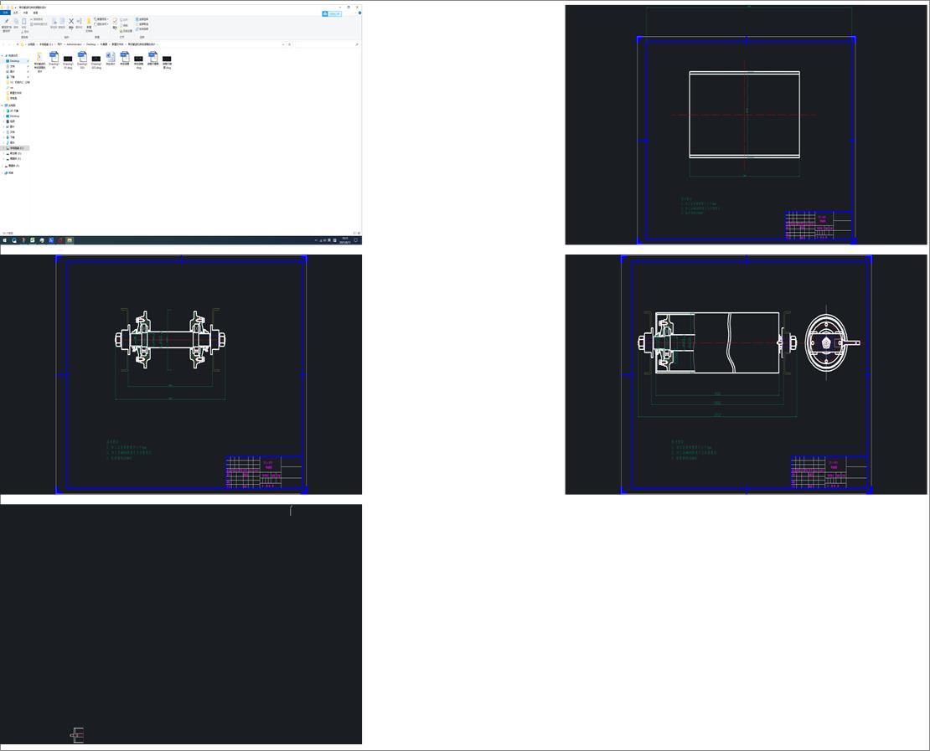Click Administrator in the address breadcrumb

pos(74,44)
